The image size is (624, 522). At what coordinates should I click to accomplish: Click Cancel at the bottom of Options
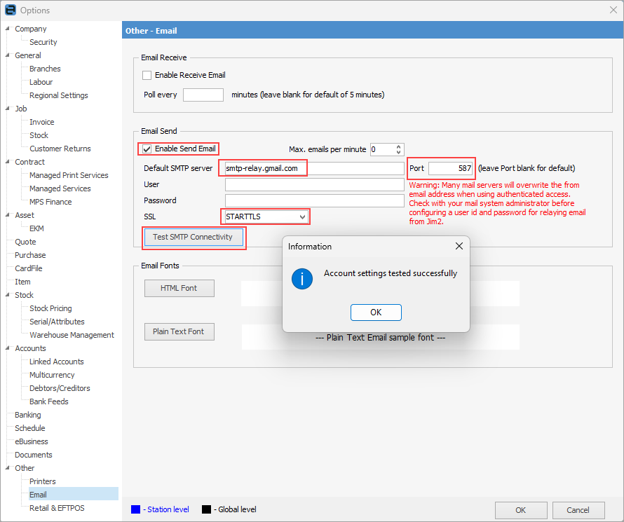pos(578,510)
